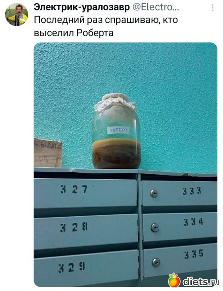Click the mailbox numbered 329
The height and width of the screenshot is (291, 223).
[x=87, y=267]
